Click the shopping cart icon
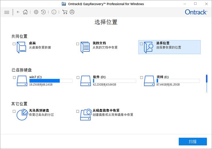 pos(65,12)
